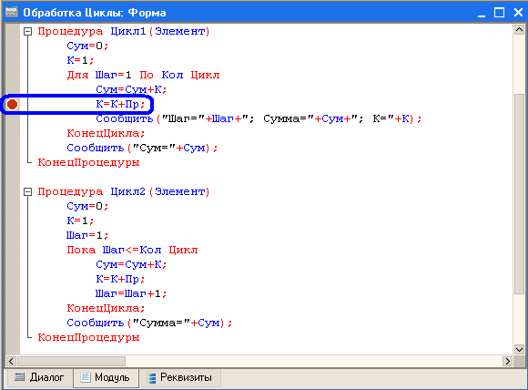
Task: Click the horizontal scrollbar thumb
Action: [x=71, y=362]
